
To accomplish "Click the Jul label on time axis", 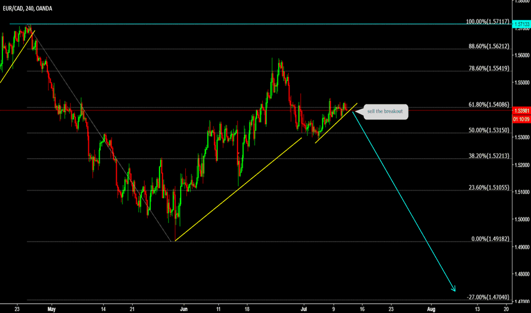I will tap(304, 309).
